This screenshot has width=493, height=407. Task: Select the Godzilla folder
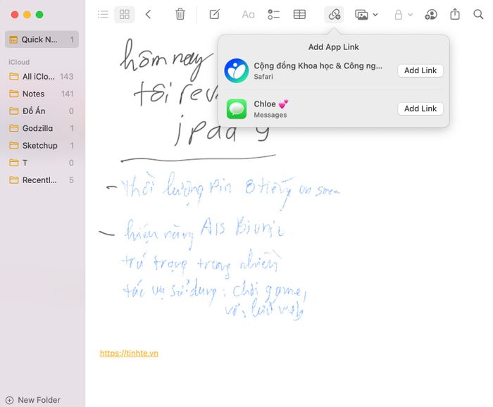(42, 128)
